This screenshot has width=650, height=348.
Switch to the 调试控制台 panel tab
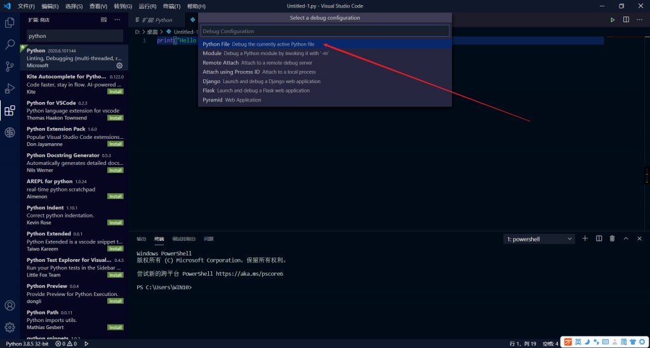pos(183,239)
